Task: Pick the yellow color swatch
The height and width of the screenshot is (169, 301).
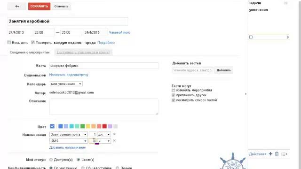Action: [x=88, y=126]
